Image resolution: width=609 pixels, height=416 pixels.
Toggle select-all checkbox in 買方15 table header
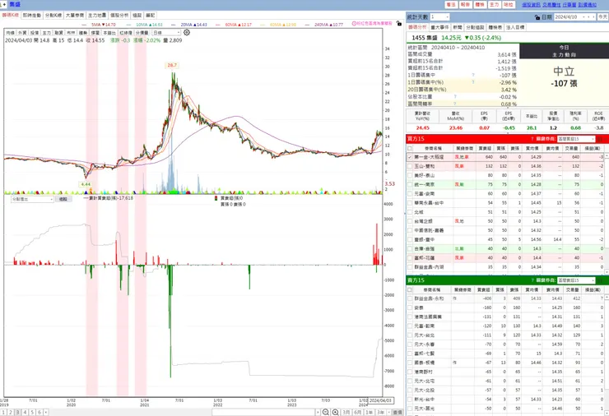coord(410,148)
